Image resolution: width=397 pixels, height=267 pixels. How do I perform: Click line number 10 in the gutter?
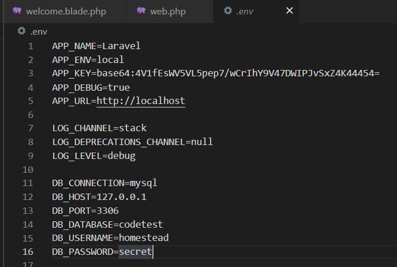click(x=28, y=170)
